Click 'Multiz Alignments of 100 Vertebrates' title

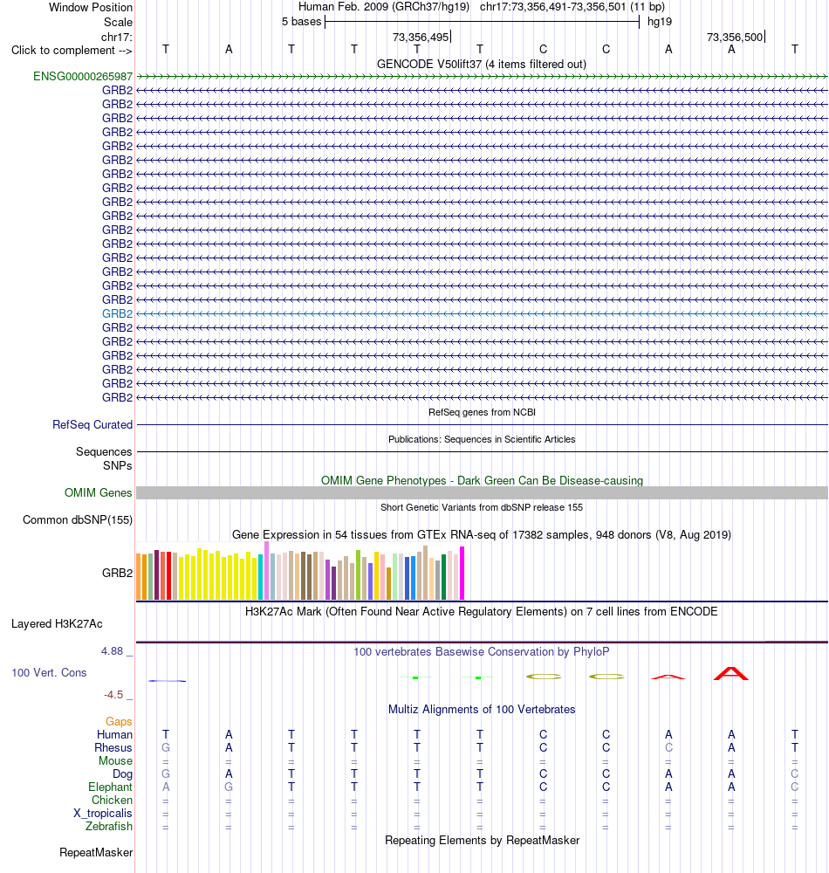482,709
